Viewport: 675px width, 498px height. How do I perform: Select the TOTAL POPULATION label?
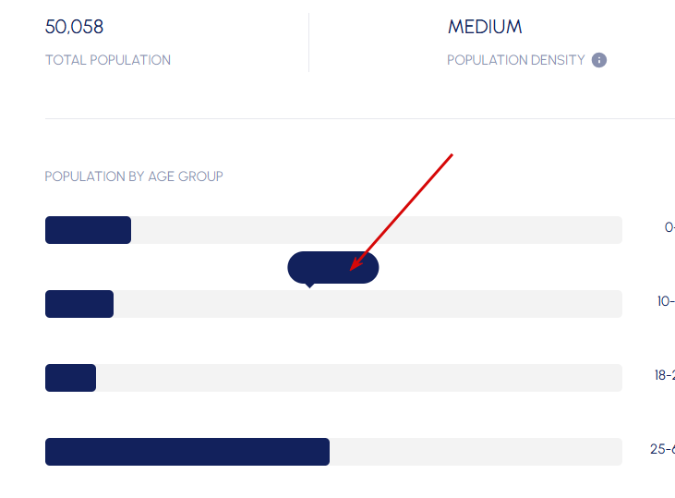108,60
